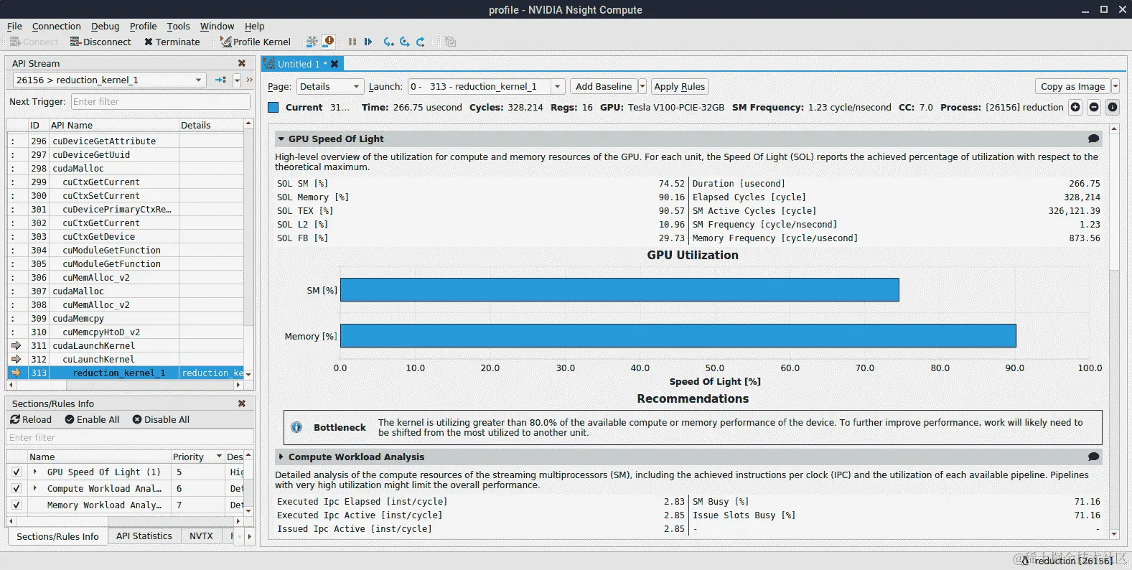
Task: Open the Copy as Image dropdown arrow
Action: pyautogui.click(x=1115, y=86)
